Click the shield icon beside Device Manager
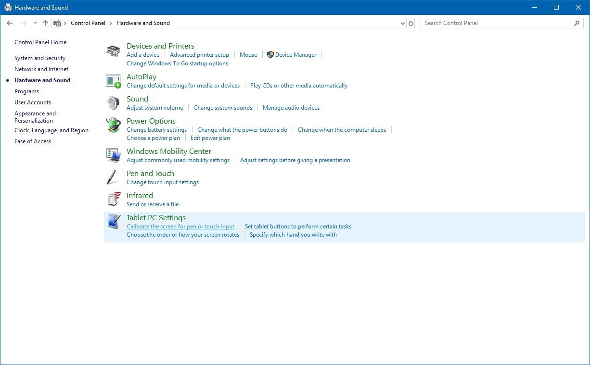 [x=270, y=55]
